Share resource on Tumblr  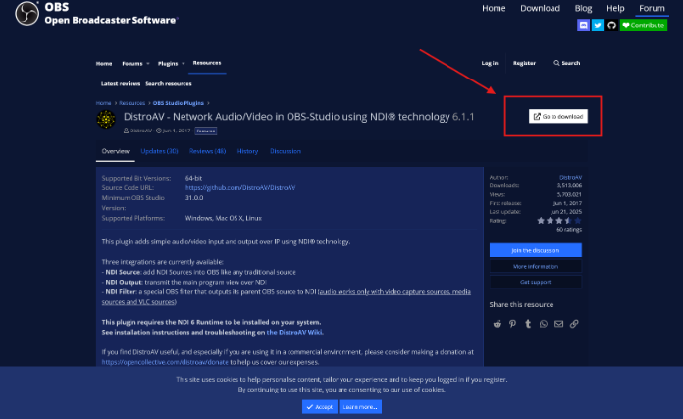point(528,324)
